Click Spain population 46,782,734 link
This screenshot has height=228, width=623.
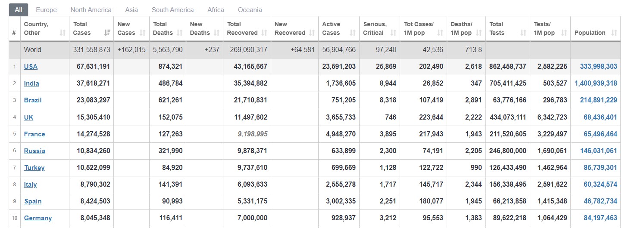tap(601, 201)
